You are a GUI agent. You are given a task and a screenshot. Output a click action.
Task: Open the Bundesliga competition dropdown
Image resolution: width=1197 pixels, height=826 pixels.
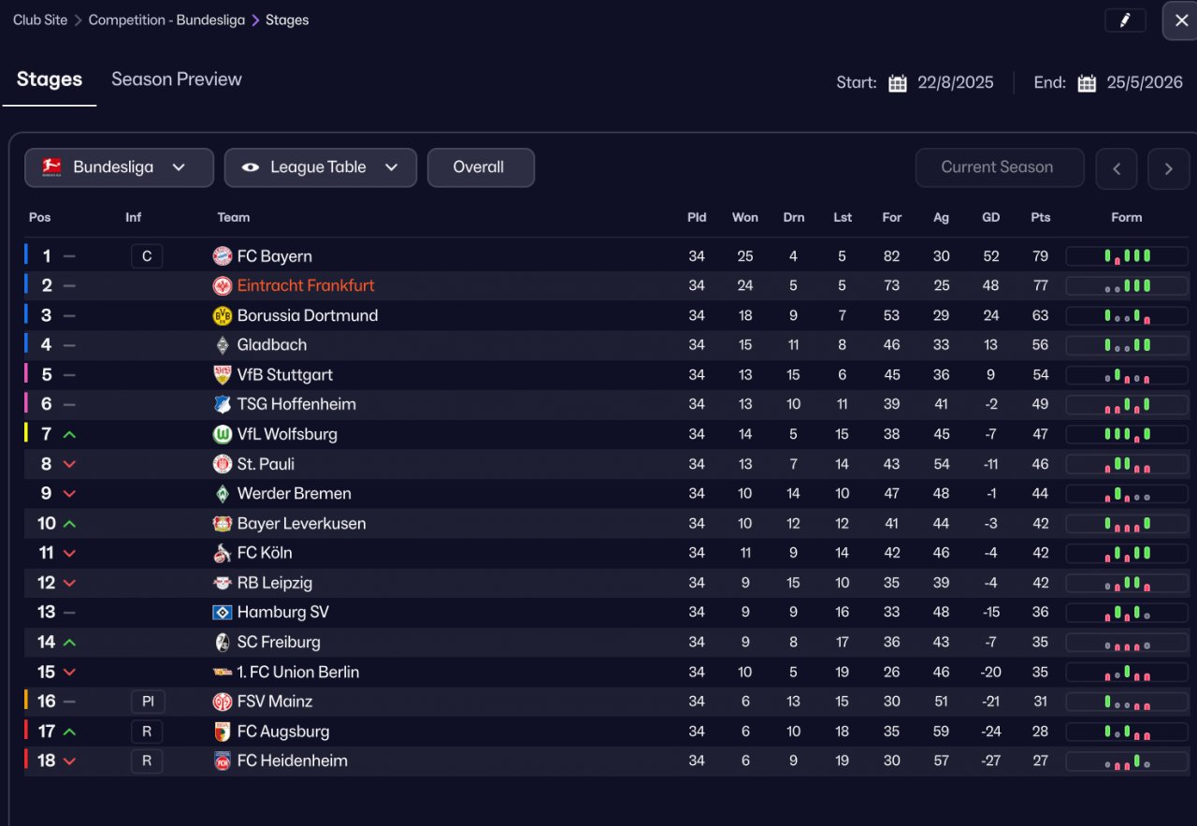pos(119,167)
